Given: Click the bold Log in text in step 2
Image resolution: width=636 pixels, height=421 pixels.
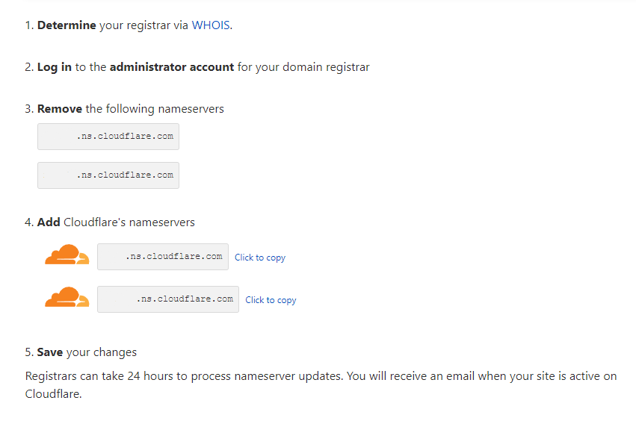Looking at the screenshot, I should 55,67.
